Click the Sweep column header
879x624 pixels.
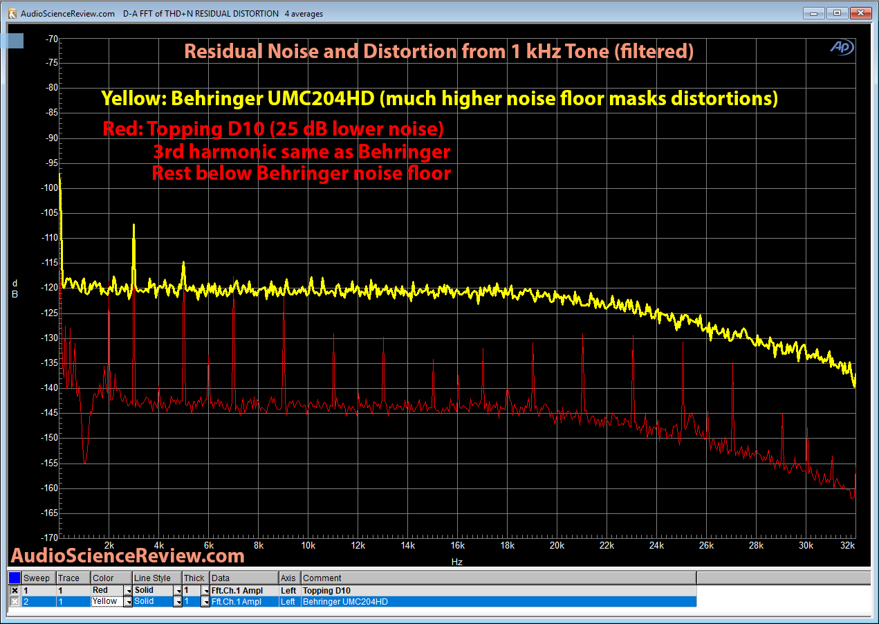[x=39, y=578]
